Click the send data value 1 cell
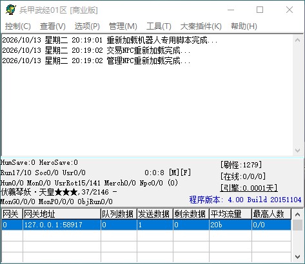The height and width of the screenshot is (264, 305). (x=155, y=225)
